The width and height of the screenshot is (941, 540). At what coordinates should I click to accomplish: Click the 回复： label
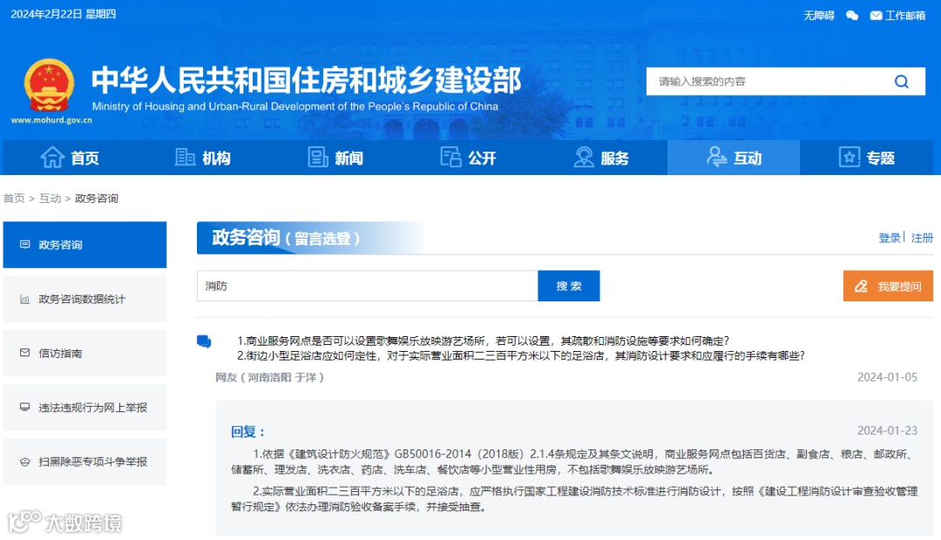tap(247, 431)
